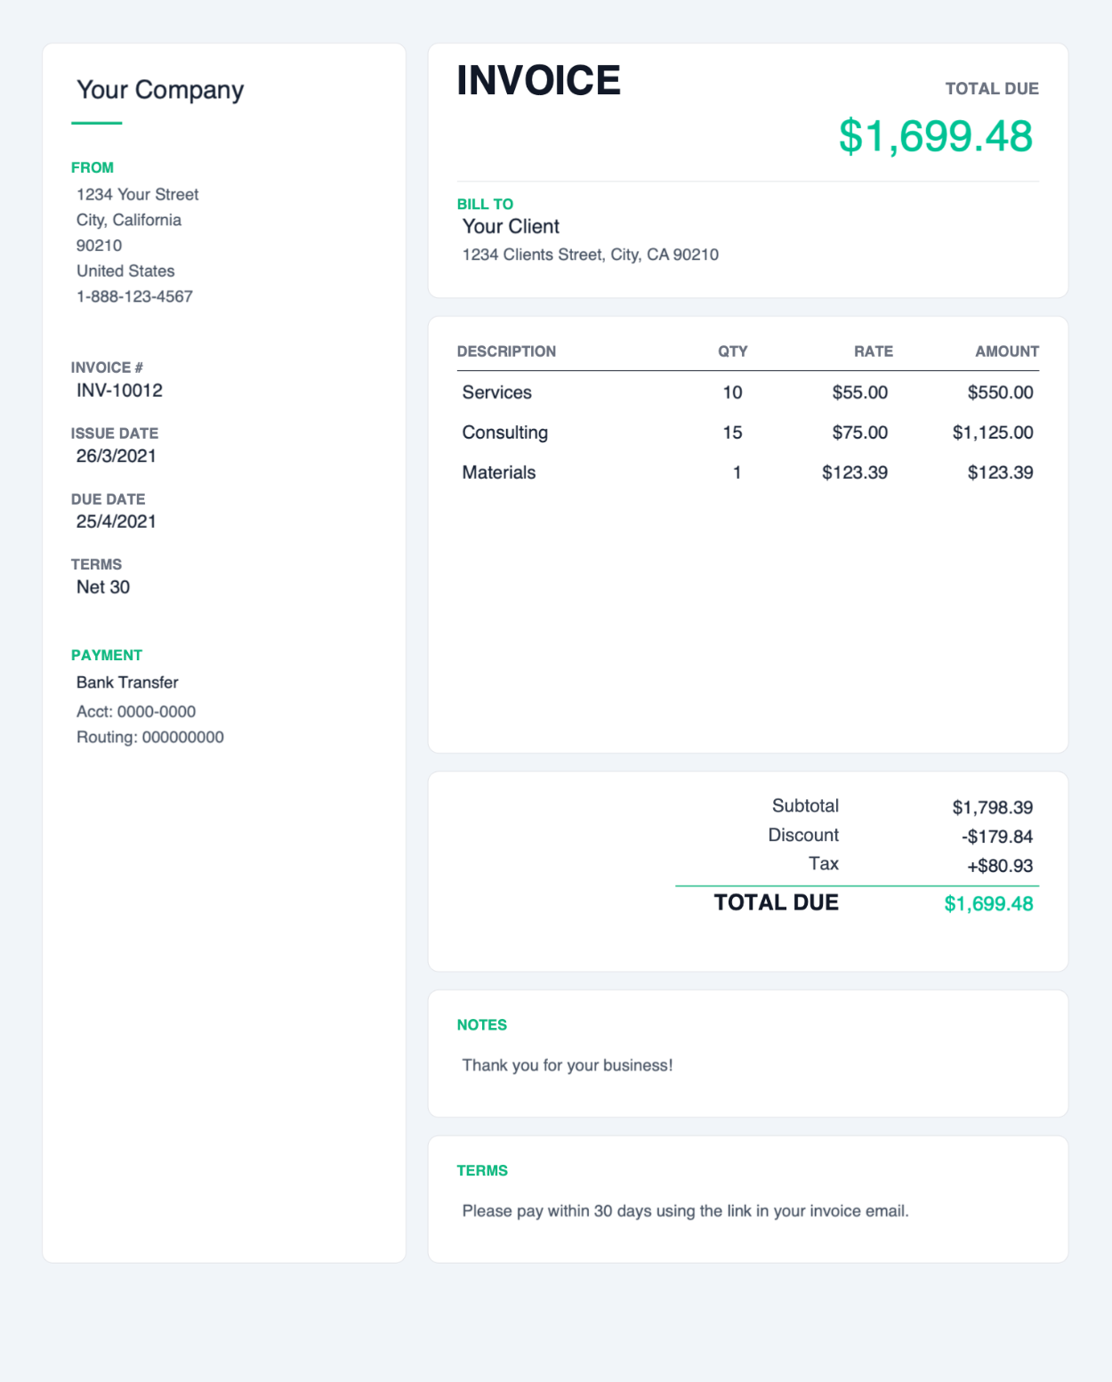This screenshot has width=1112, height=1382.
Task: Click the INVOICE # label
Action: tap(107, 368)
